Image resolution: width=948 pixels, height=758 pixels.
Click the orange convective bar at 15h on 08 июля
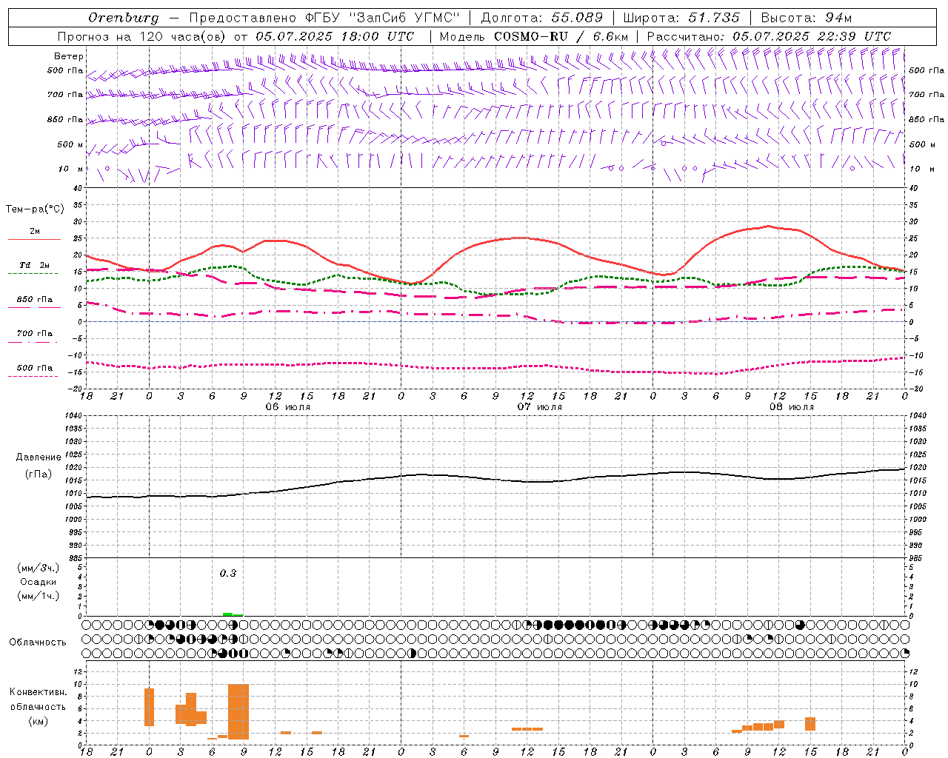810,724
